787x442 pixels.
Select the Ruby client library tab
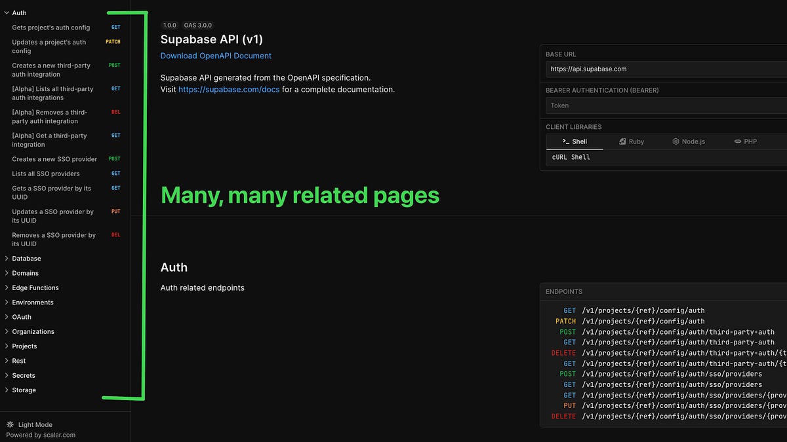click(x=632, y=141)
